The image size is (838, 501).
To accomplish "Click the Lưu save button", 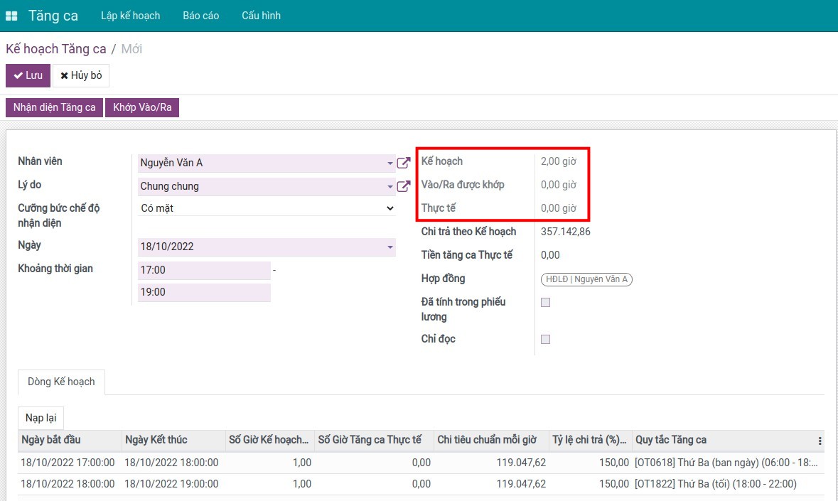I will click(x=28, y=75).
